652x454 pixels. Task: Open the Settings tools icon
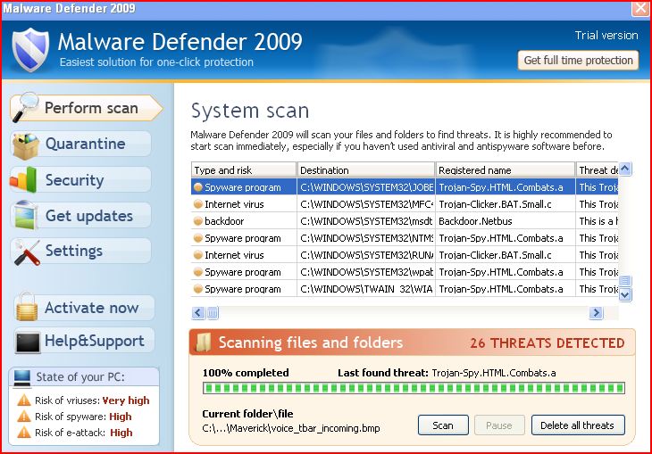(x=25, y=252)
